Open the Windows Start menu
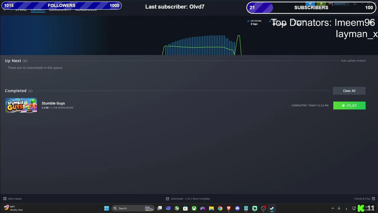Image resolution: width=378 pixels, height=213 pixels. pos(107,208)
